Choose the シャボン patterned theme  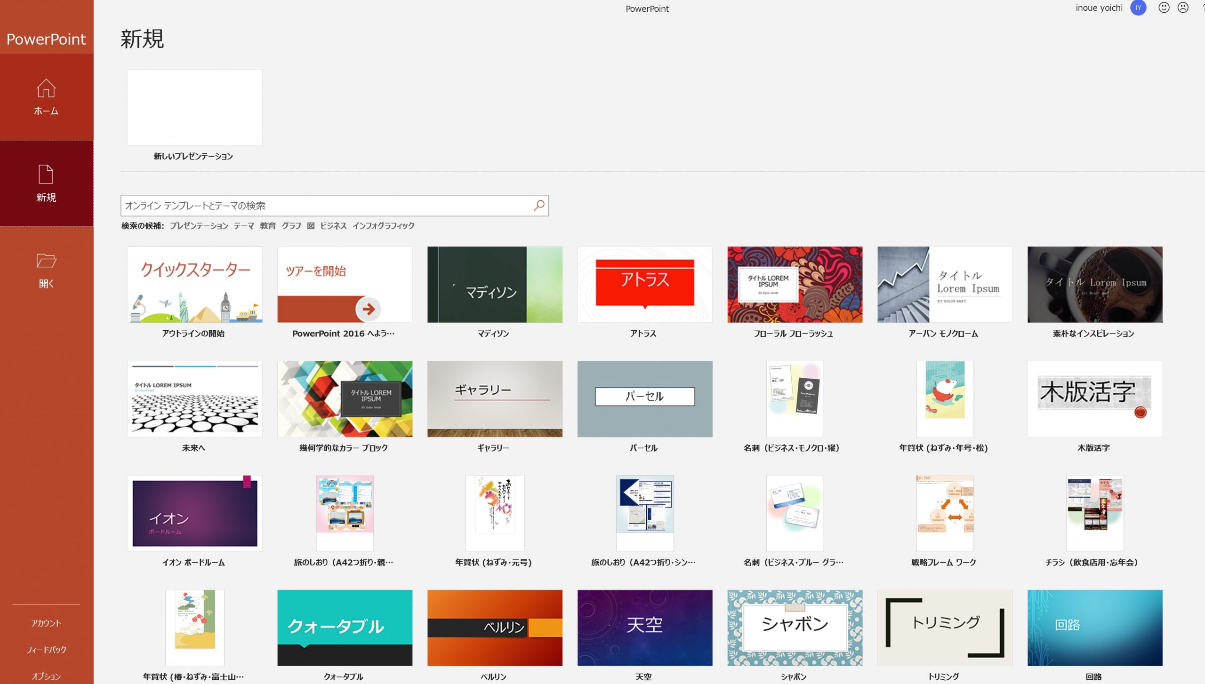[x=795, y=628]
